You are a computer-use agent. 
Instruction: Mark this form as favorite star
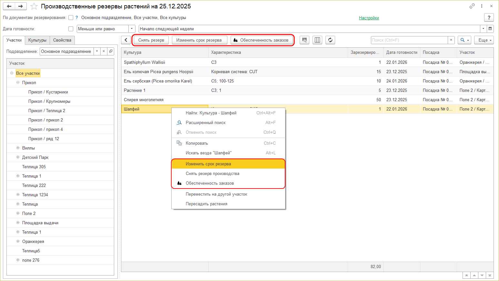point(34,6)
